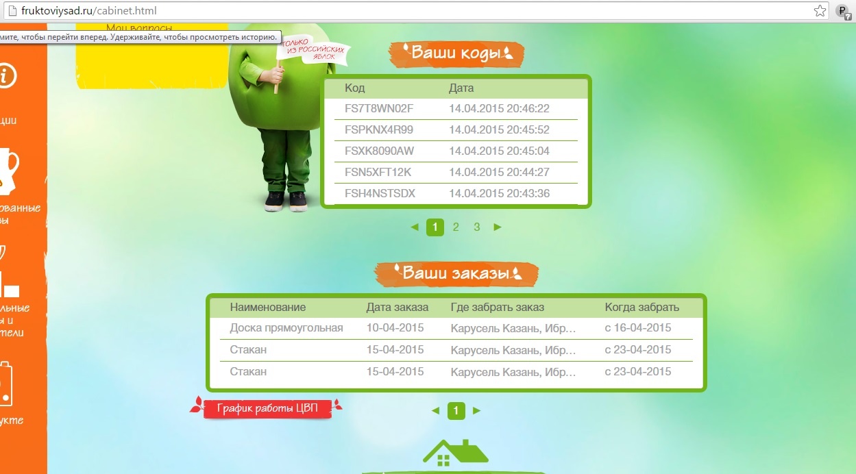Click the fruktoviysad.ru address bar
The height and width of the screenshot is (474, 856).
[x=411, y=11]
